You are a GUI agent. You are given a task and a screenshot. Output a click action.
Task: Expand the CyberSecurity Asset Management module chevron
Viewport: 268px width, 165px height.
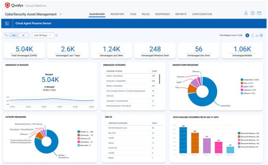[60, 14]
